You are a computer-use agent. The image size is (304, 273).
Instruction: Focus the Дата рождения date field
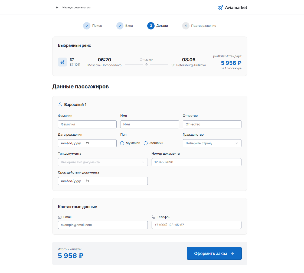[x=87, y=143]
